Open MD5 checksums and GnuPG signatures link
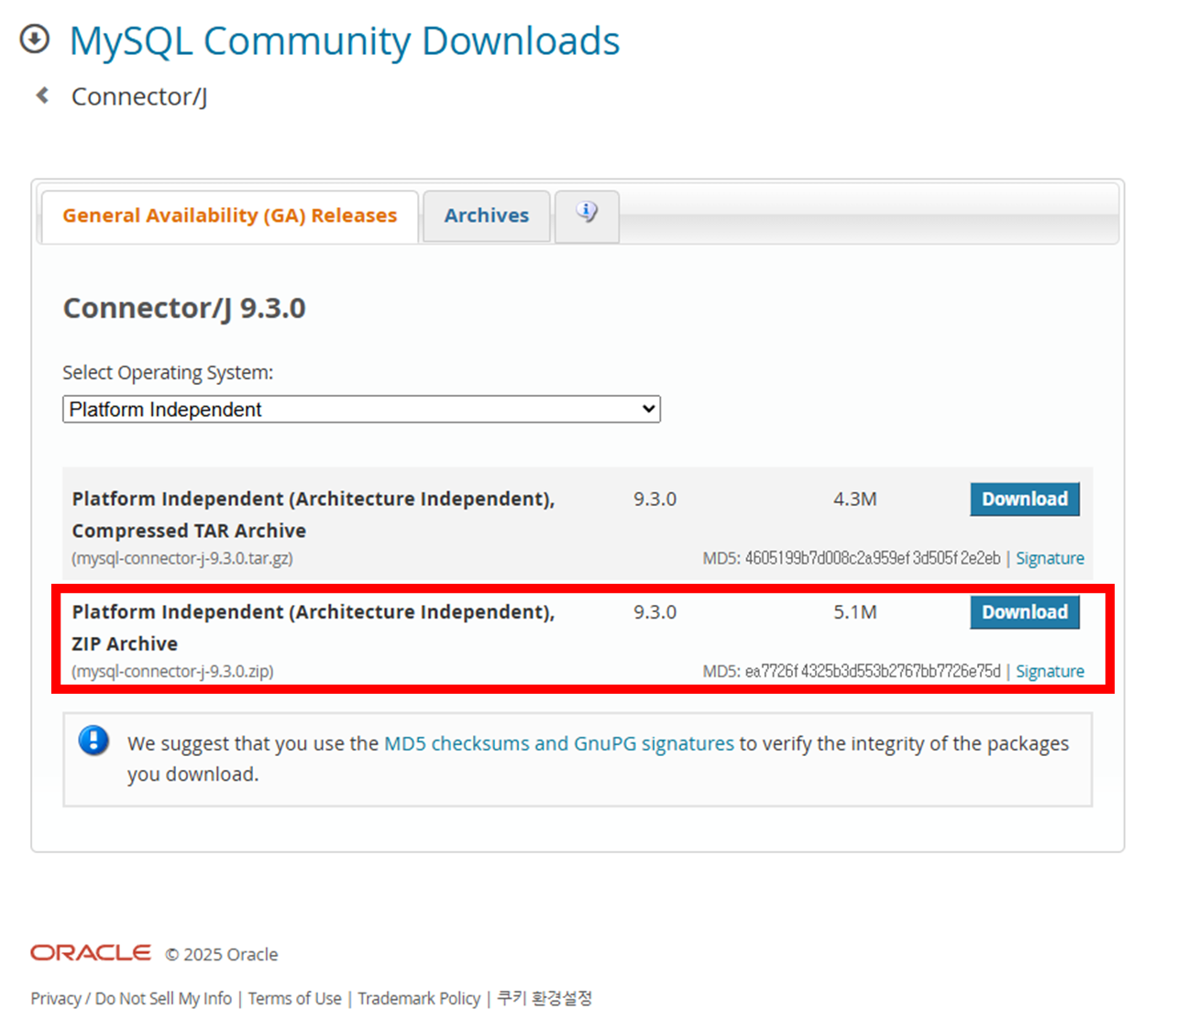The height and width of the screenshot is (1031, 1177). coord(559,743)
